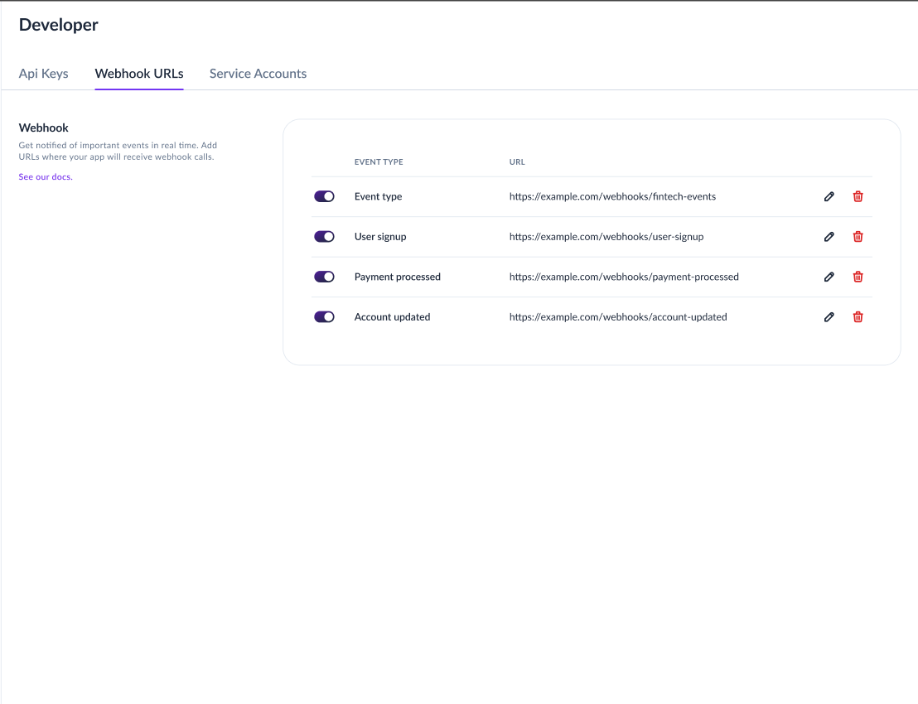918x704 pixels.
Task: Click the URL column header
Action: coord(516,162)
